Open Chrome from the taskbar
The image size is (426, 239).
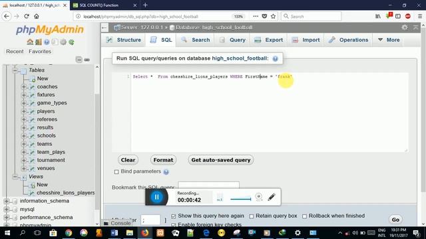tap(68, 233)
